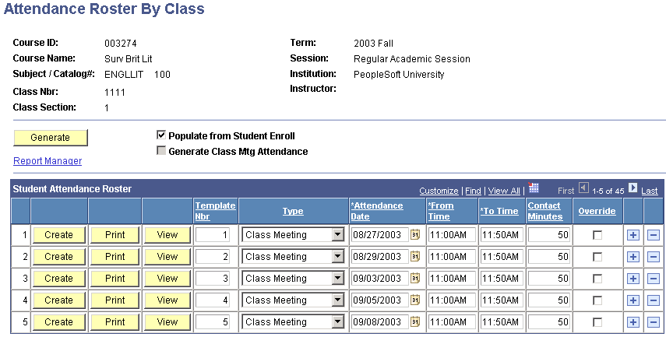This screenshot has height=337, width=666.
Task: Expand the Type dropdown in row 1
Action: [x=337, y=235]
